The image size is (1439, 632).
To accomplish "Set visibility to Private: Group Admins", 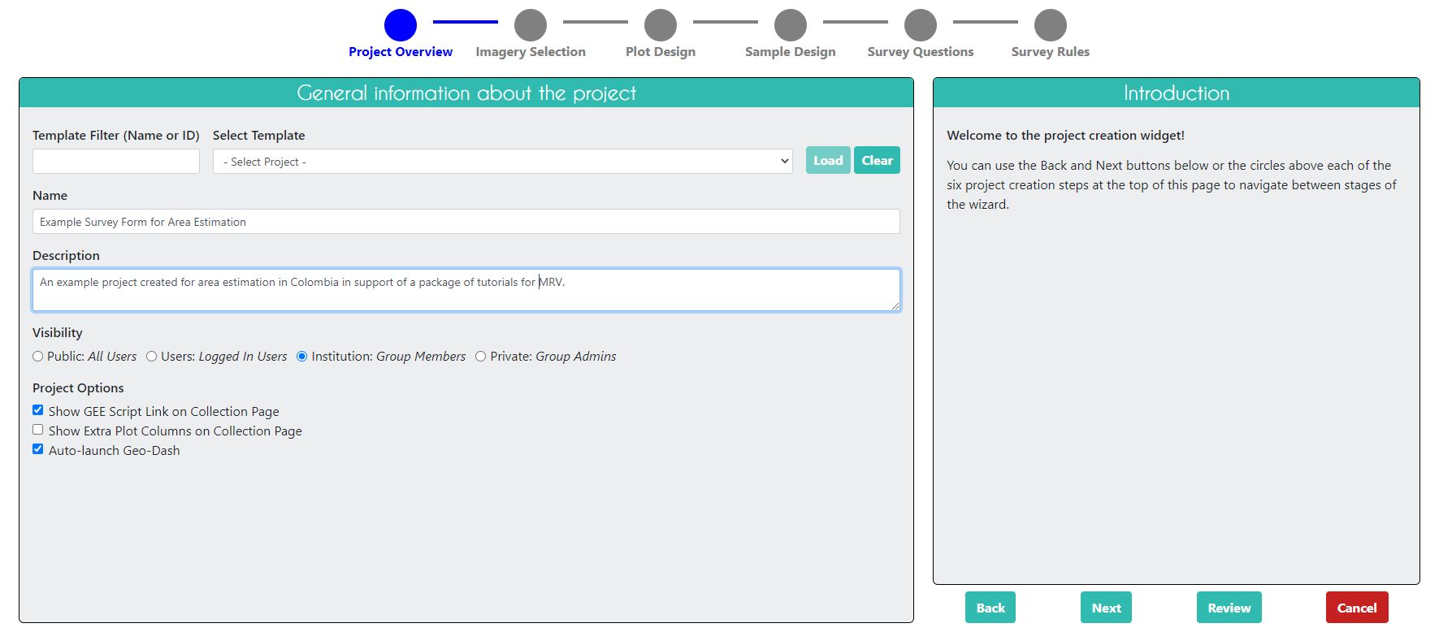I will tap(481, 357).
